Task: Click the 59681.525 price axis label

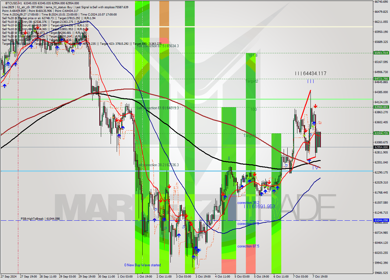Action: (381, 273)
